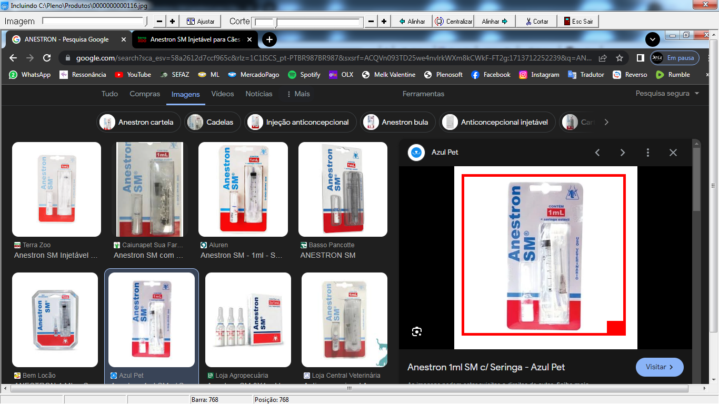
Task: Switch to the Anestron SM Injetável tab
Action: tap(195, 39)
